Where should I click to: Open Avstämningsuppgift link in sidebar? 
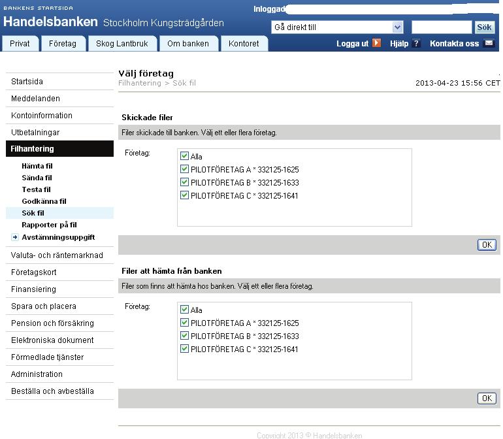pyautogui.click(x=58, y=237)
